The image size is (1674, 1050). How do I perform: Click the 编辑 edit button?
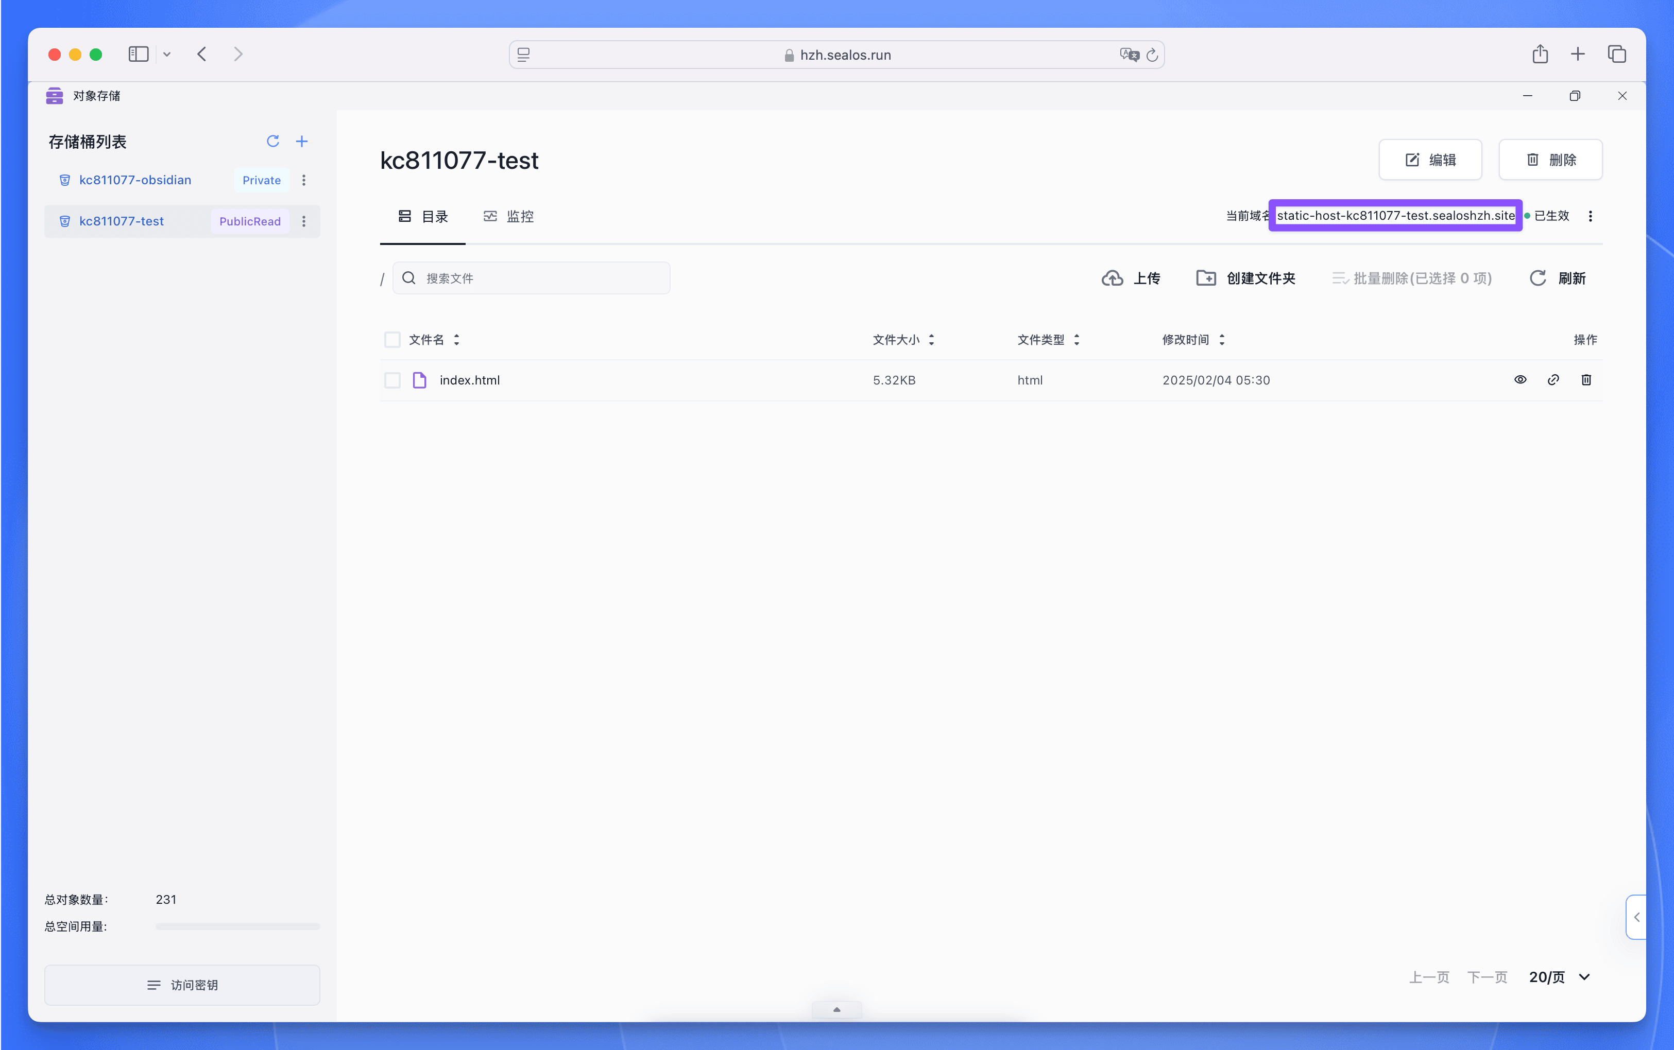point(1429,160)
